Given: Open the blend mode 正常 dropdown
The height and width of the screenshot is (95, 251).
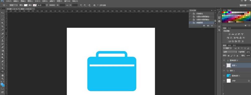Looking at the screenshot, I should pyautogui.click(x=230, y=52).
